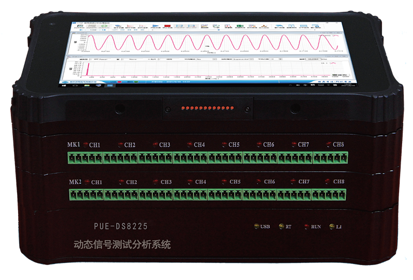The image size is (413, 280).
Task: Open File Explorer from the taskbar
Action: (87, 85)
